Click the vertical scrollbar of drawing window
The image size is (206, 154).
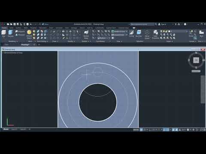pos(203,89)
